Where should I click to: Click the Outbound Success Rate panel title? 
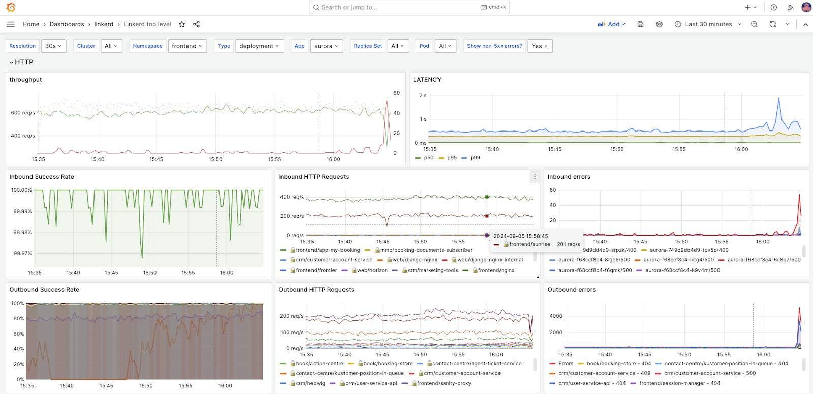(44, 290)
